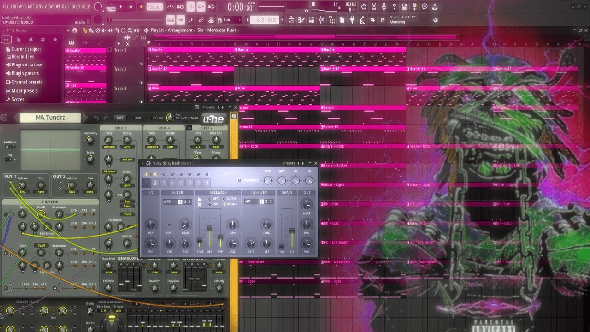Open the EDIT menu

[x=14, y=6]
